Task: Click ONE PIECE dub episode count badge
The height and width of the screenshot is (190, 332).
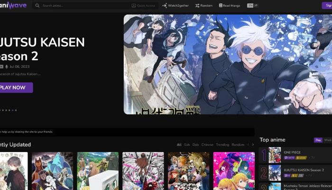Action: tap(301, 158)
